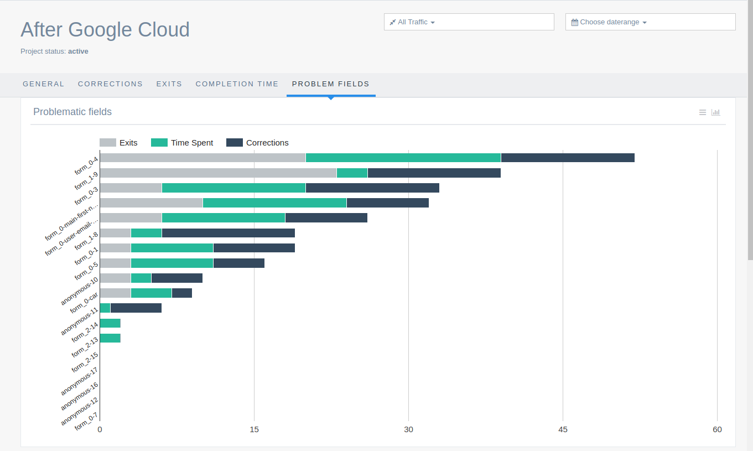Open the All Traffic dropdown

[x=469, y=22]
